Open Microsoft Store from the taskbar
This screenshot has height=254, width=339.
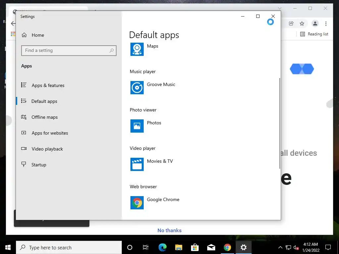[x=195, y=247]
